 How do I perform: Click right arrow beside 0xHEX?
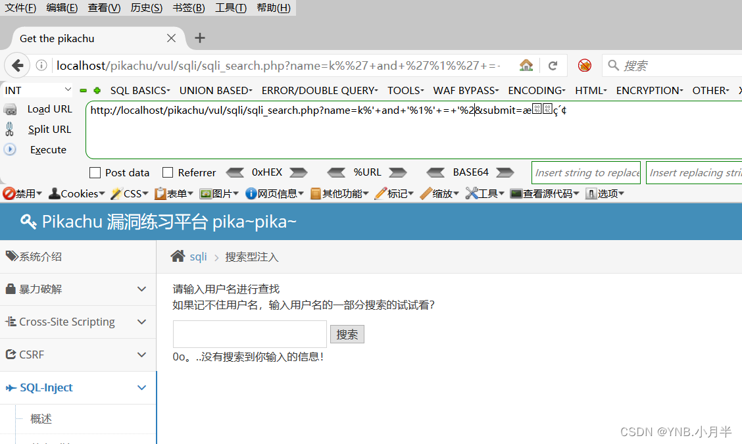[299, 172]
